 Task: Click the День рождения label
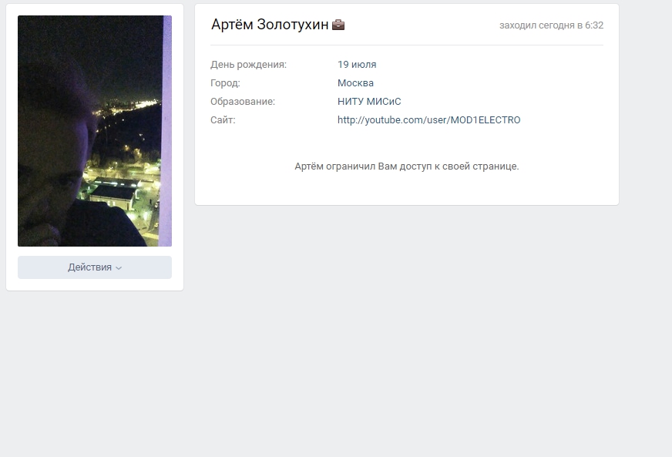pyautogui.click(x=249, y=65)
